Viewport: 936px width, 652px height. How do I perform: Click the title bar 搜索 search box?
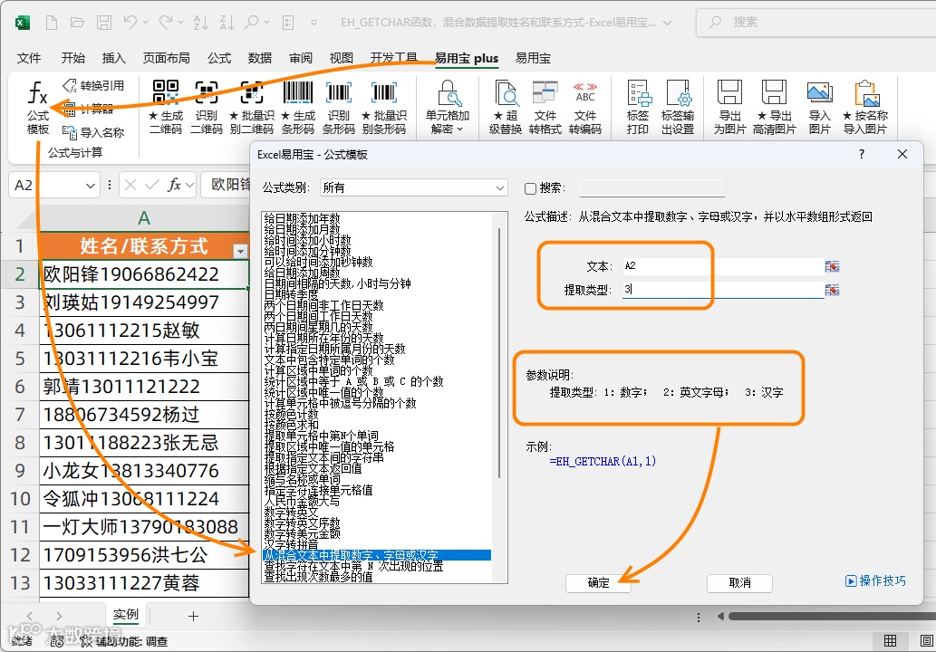point(815,23)
